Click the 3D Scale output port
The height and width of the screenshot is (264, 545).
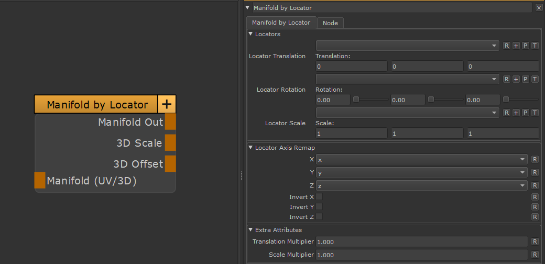[170, 143]
